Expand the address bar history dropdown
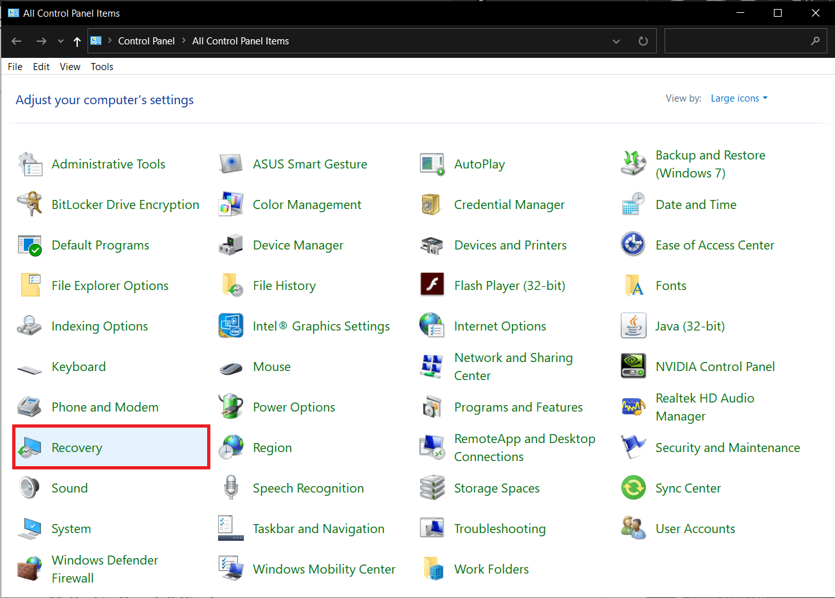Screen dimensions: 835x598 coord(616,41)
